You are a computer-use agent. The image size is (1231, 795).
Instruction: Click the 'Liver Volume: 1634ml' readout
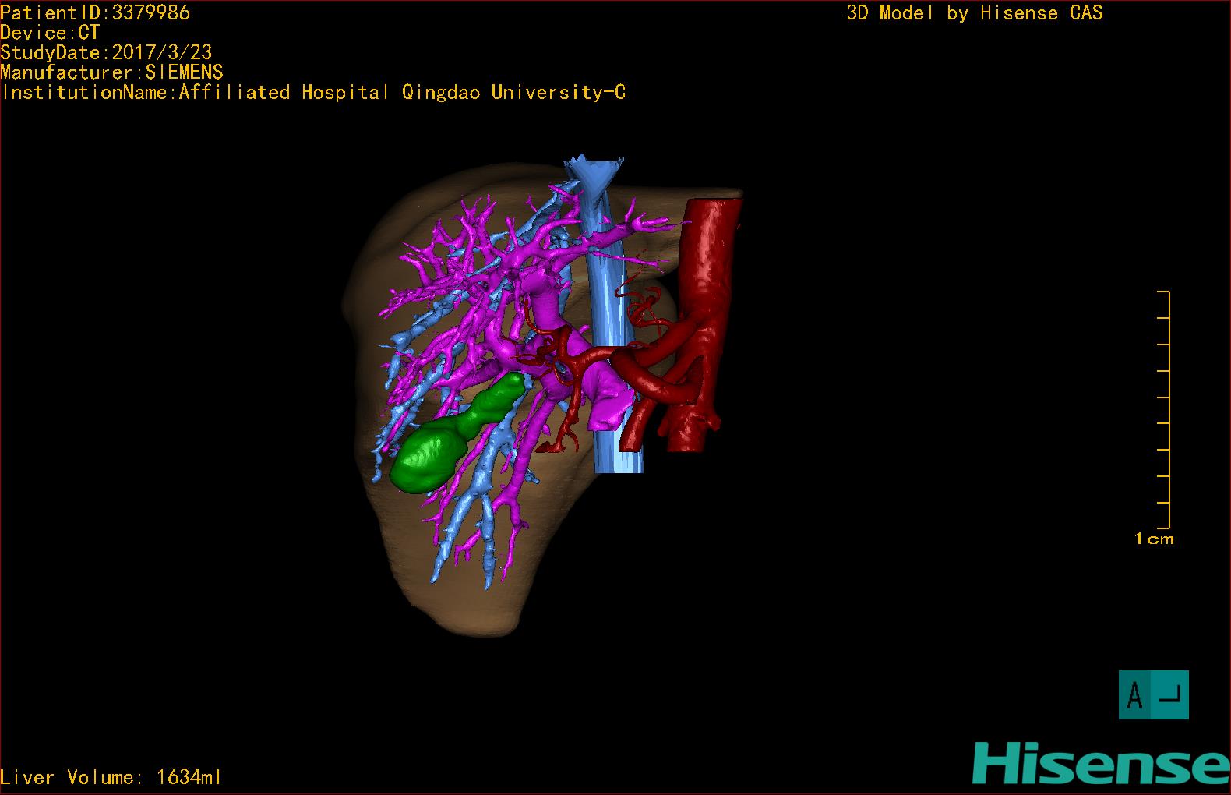coord(111,777)
